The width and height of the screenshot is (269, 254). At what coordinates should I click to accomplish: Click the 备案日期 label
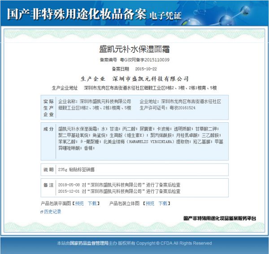click(121, 69)
